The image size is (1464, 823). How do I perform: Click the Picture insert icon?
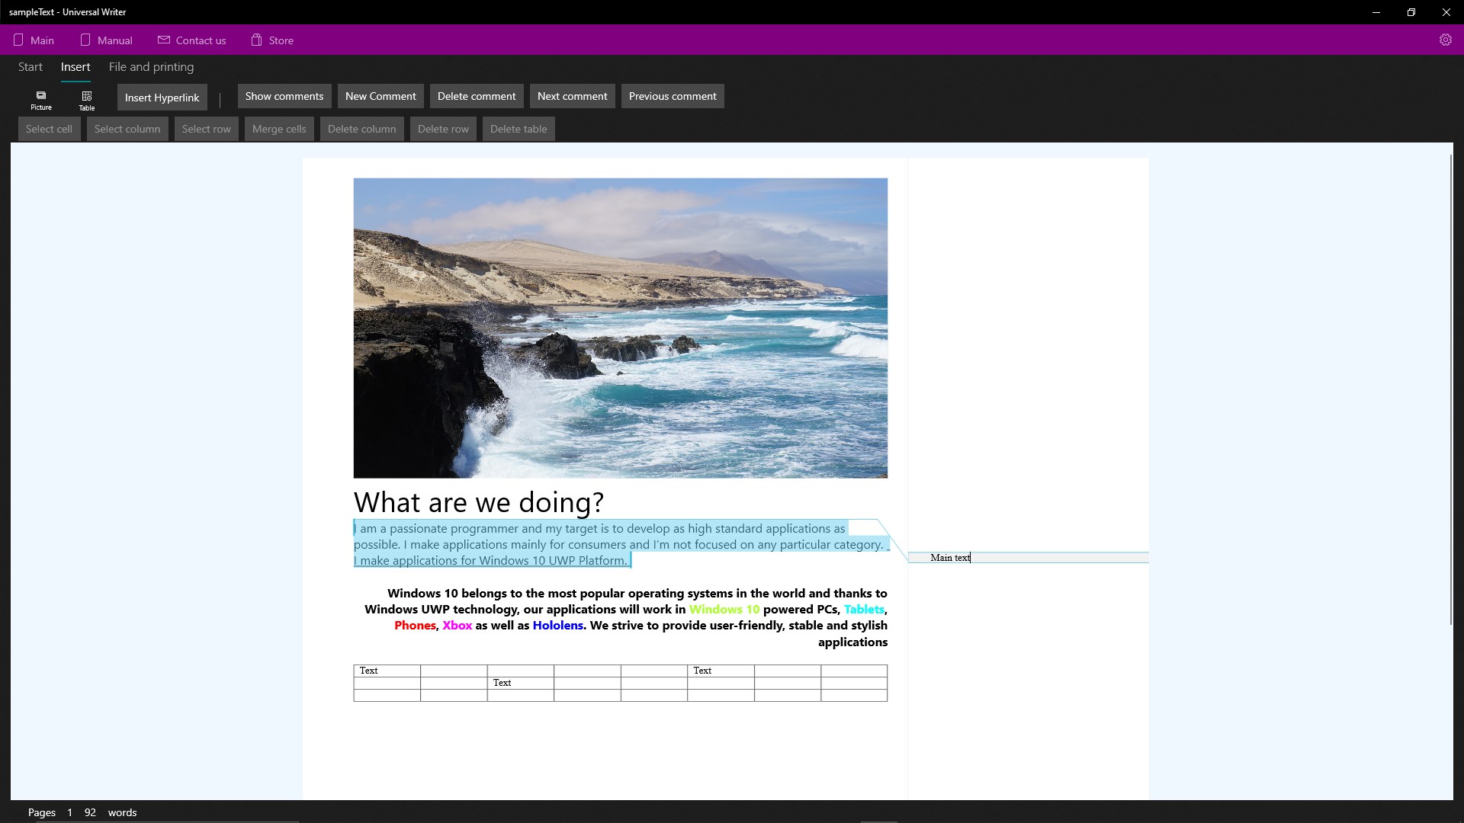coord(41,99)
